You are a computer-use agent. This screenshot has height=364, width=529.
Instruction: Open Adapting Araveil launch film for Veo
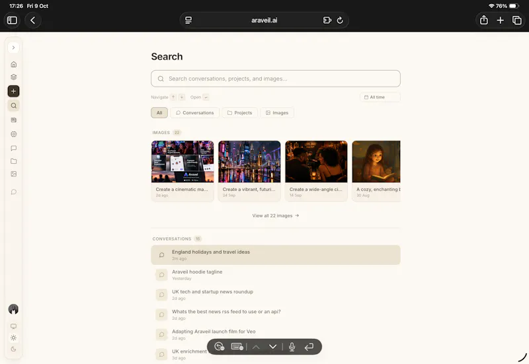276,334
